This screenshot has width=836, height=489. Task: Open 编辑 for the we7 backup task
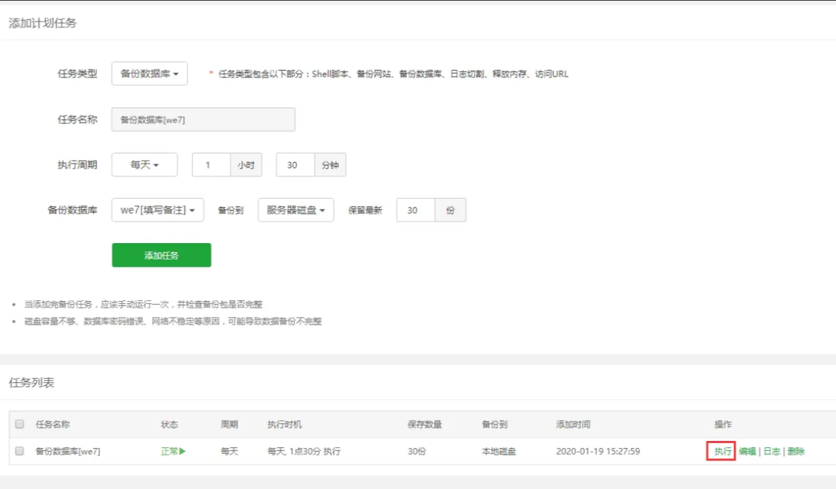coord(747,452)
